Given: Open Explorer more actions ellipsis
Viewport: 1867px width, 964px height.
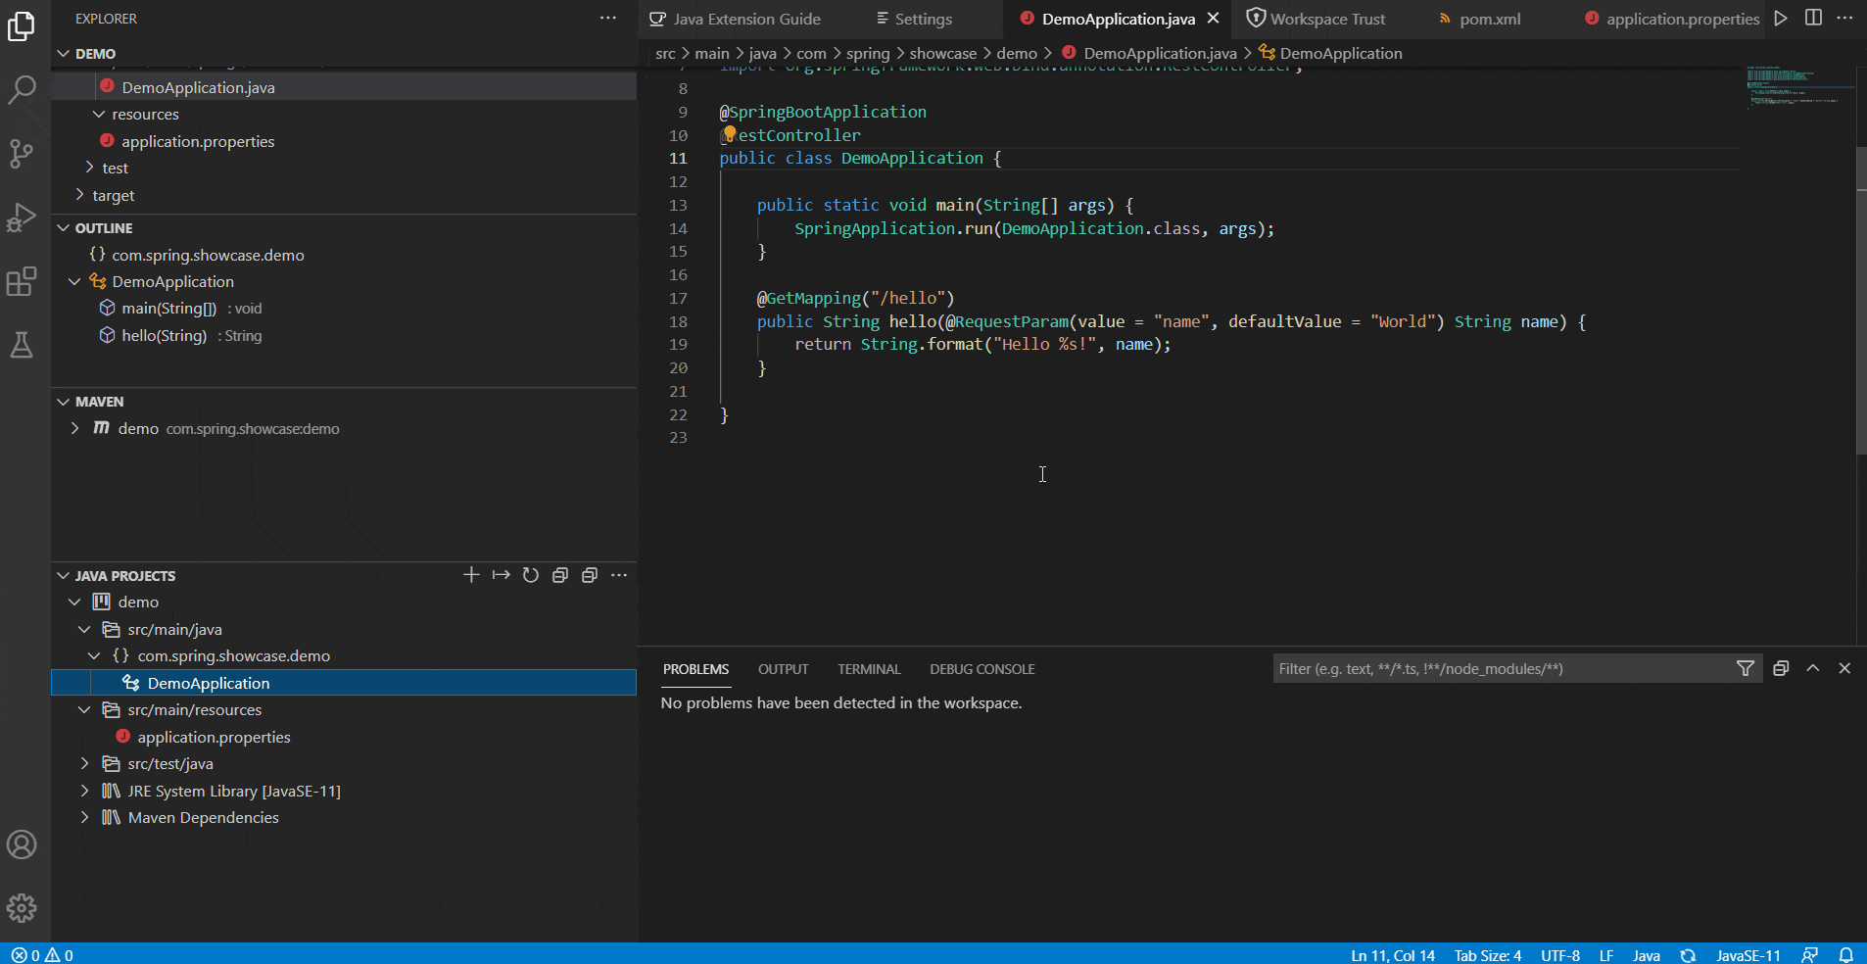Looking at the screenshot, I should (608, 18).
